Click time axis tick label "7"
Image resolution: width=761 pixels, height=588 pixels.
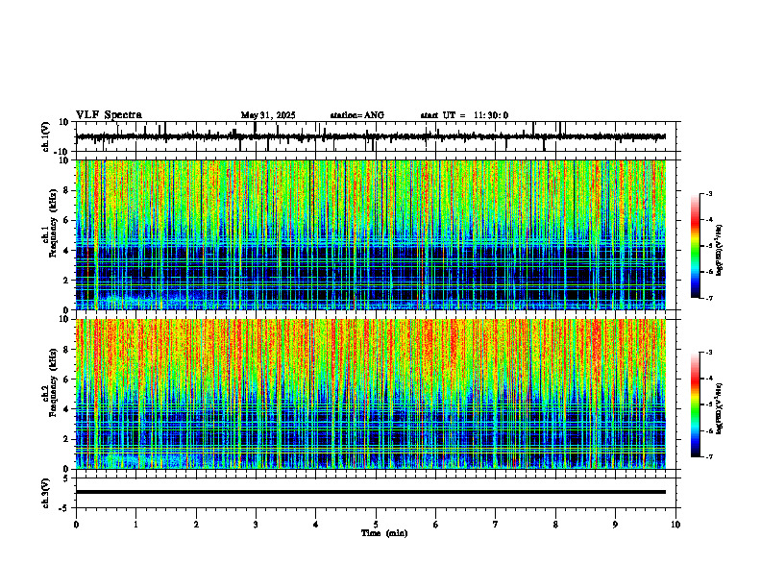click(x=496, y=525)
